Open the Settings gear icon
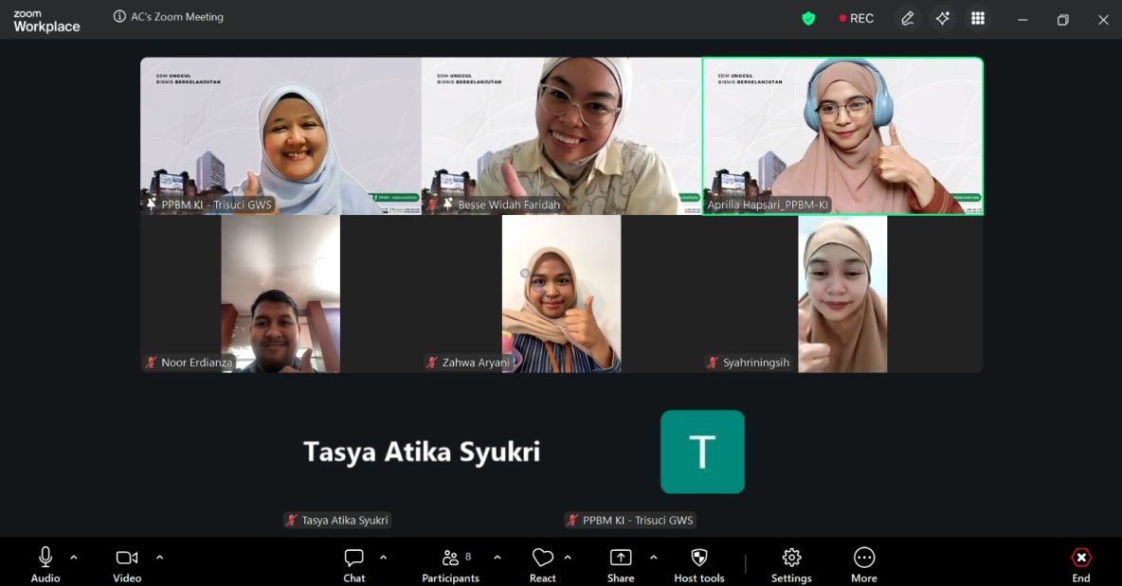Image resolution: width=1122 pixels, height=586 pixels. point(791,559)
